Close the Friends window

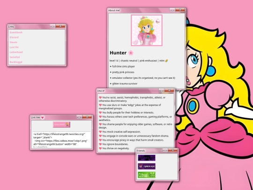(172, 150)
